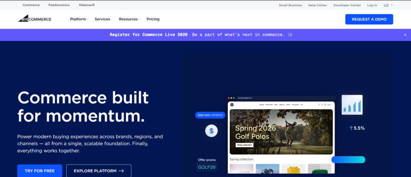The image size is (411, 177).
Task: Expand the Services menu
Action: (104, 19)
